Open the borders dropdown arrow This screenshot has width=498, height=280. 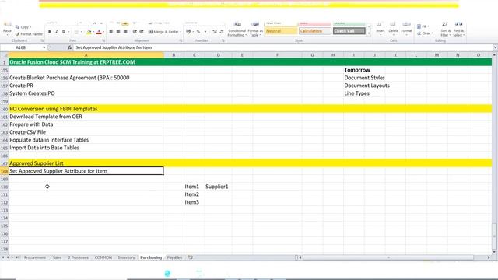pyautogui.click(x=81, y=32)
